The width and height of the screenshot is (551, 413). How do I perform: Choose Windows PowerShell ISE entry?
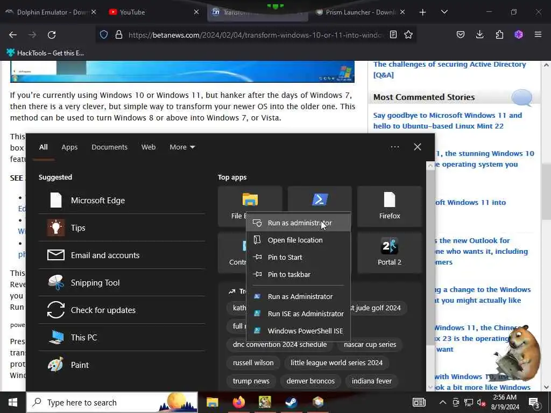(298, 331)
